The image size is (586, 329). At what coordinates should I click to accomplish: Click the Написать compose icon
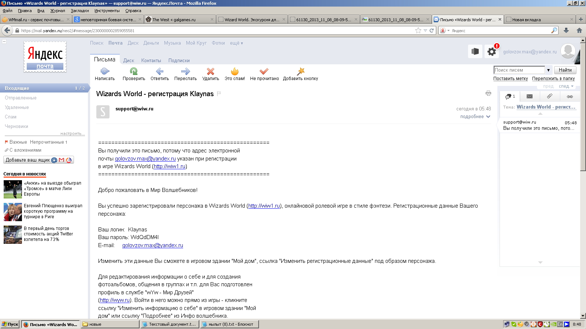[x=105, y=71]
